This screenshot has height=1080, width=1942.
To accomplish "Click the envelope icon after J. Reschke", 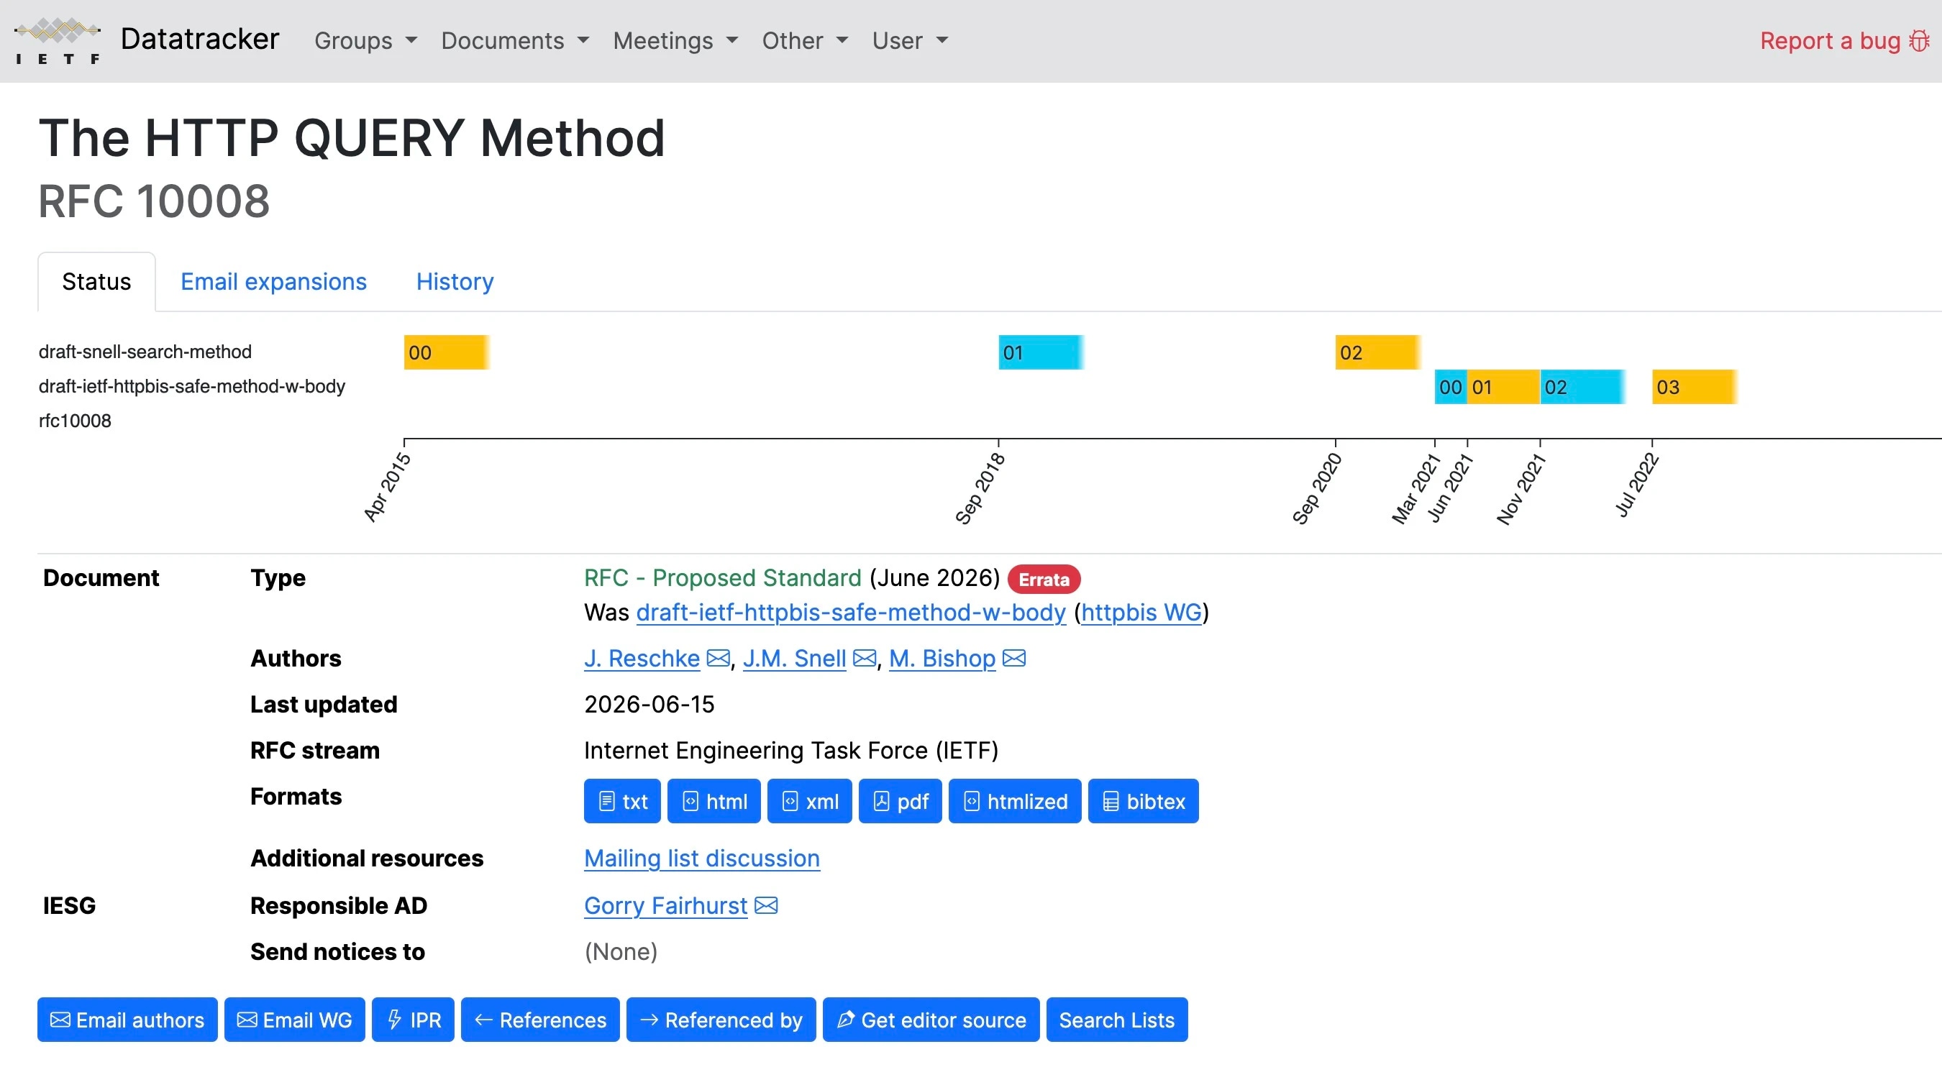I will 719,659.
